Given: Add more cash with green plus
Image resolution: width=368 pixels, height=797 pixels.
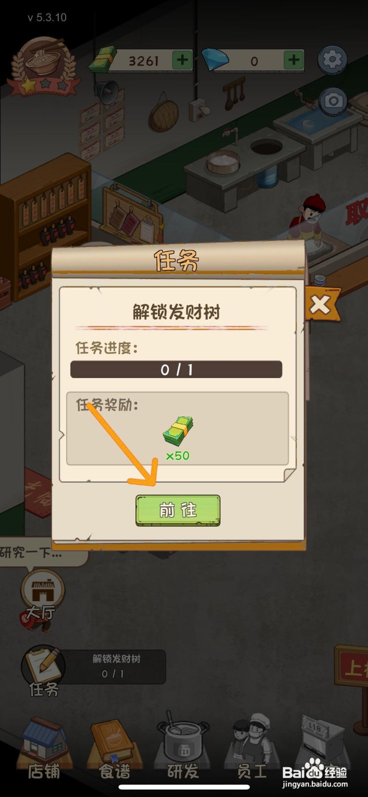Looking at the screenshot, I should coord(182,60).
